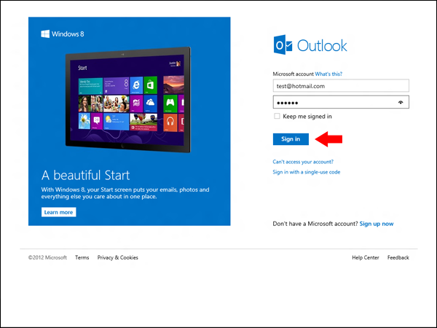
Task: Click the Windows 8 tablet image
Action: tap(128, 99)
